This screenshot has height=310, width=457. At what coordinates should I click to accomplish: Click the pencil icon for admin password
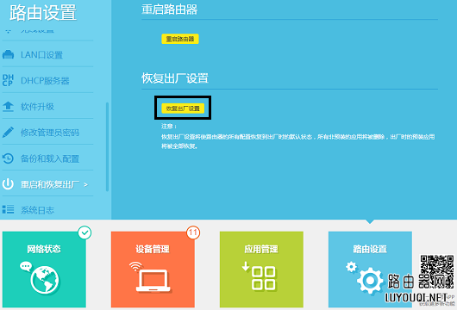tap(8, 132)
